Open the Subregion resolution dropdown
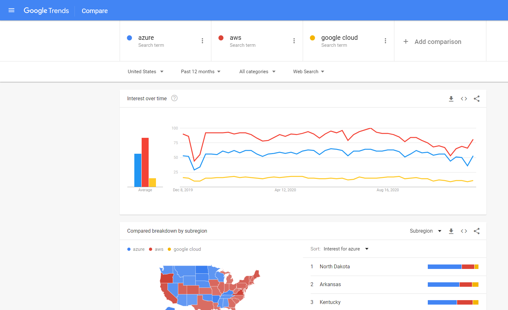 tap(426, 231)
